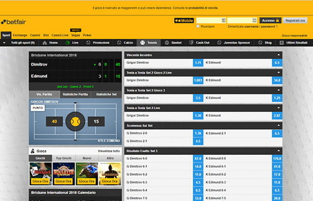This screenshot has height=201, width=313.
Task: Open the Basket icon
Action: 167,43
